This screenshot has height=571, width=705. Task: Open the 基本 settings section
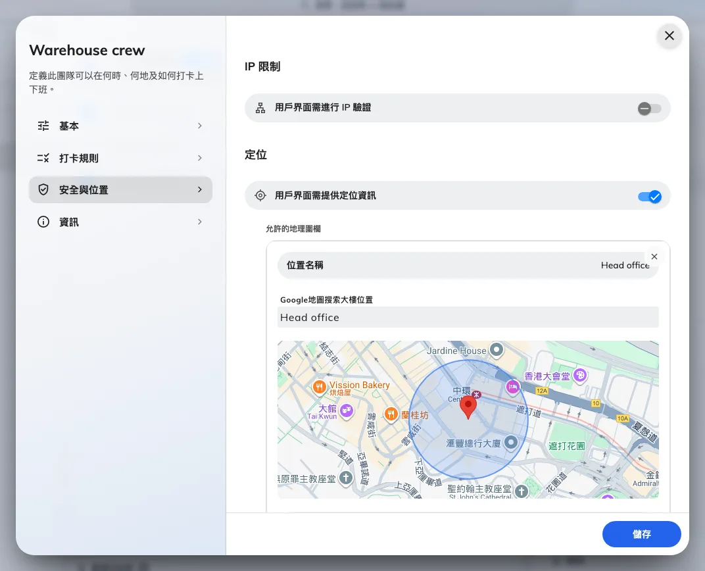click(120, 126)
